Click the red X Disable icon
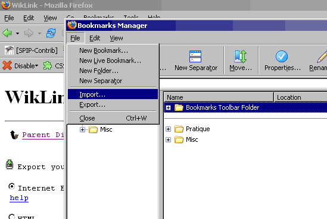This screenshot has width=327, height=219. point(7,66)
